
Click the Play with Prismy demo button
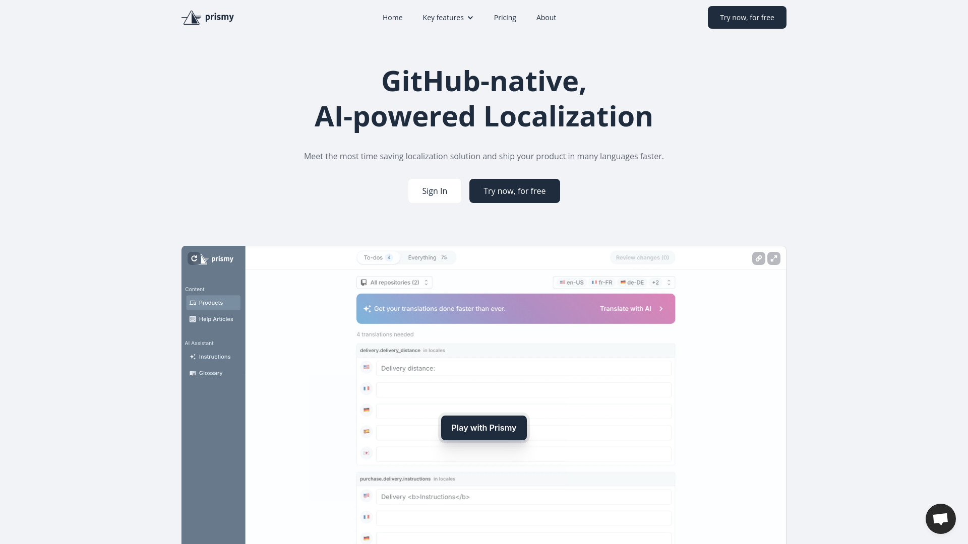484,428
